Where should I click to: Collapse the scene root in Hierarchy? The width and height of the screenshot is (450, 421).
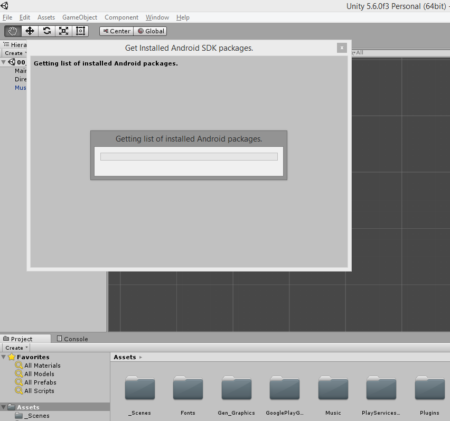4,62
